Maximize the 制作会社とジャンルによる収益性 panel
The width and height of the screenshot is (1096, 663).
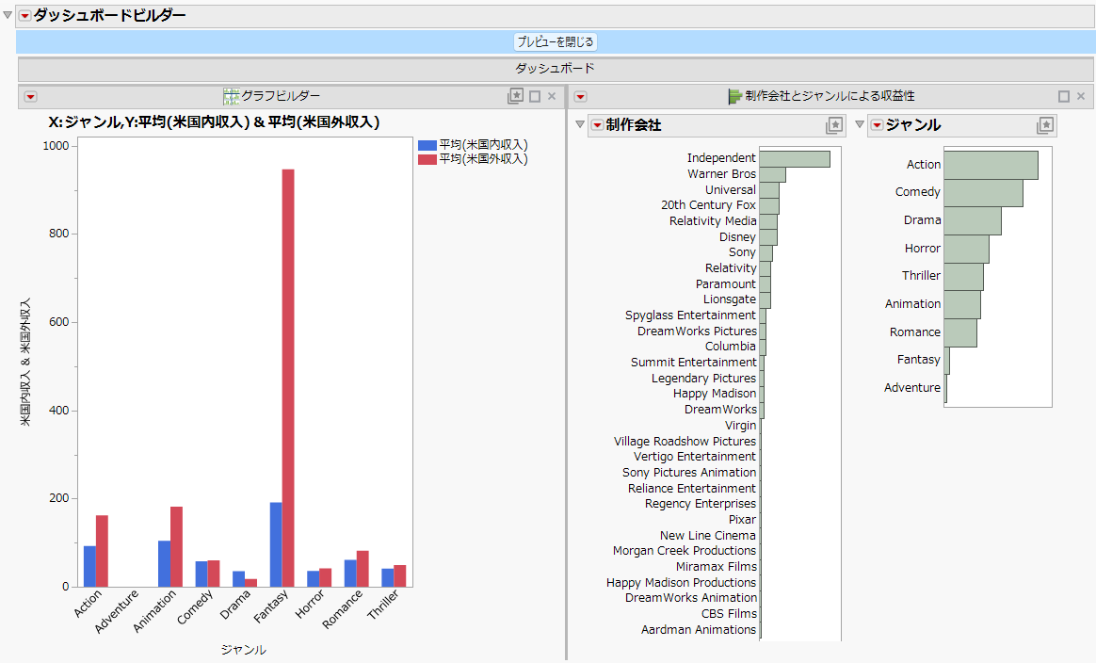click(1064, 96)
